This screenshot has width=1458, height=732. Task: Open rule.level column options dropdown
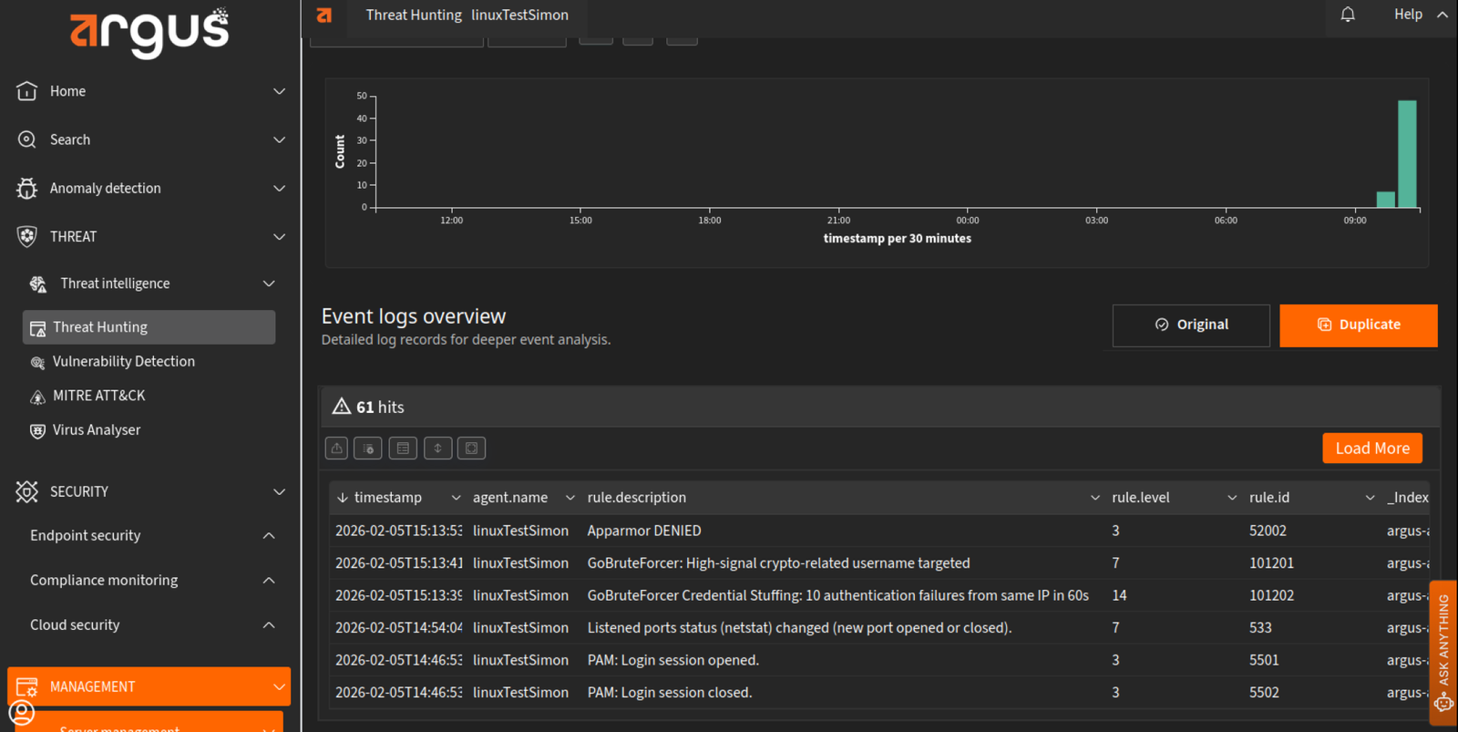(1232, 498)
